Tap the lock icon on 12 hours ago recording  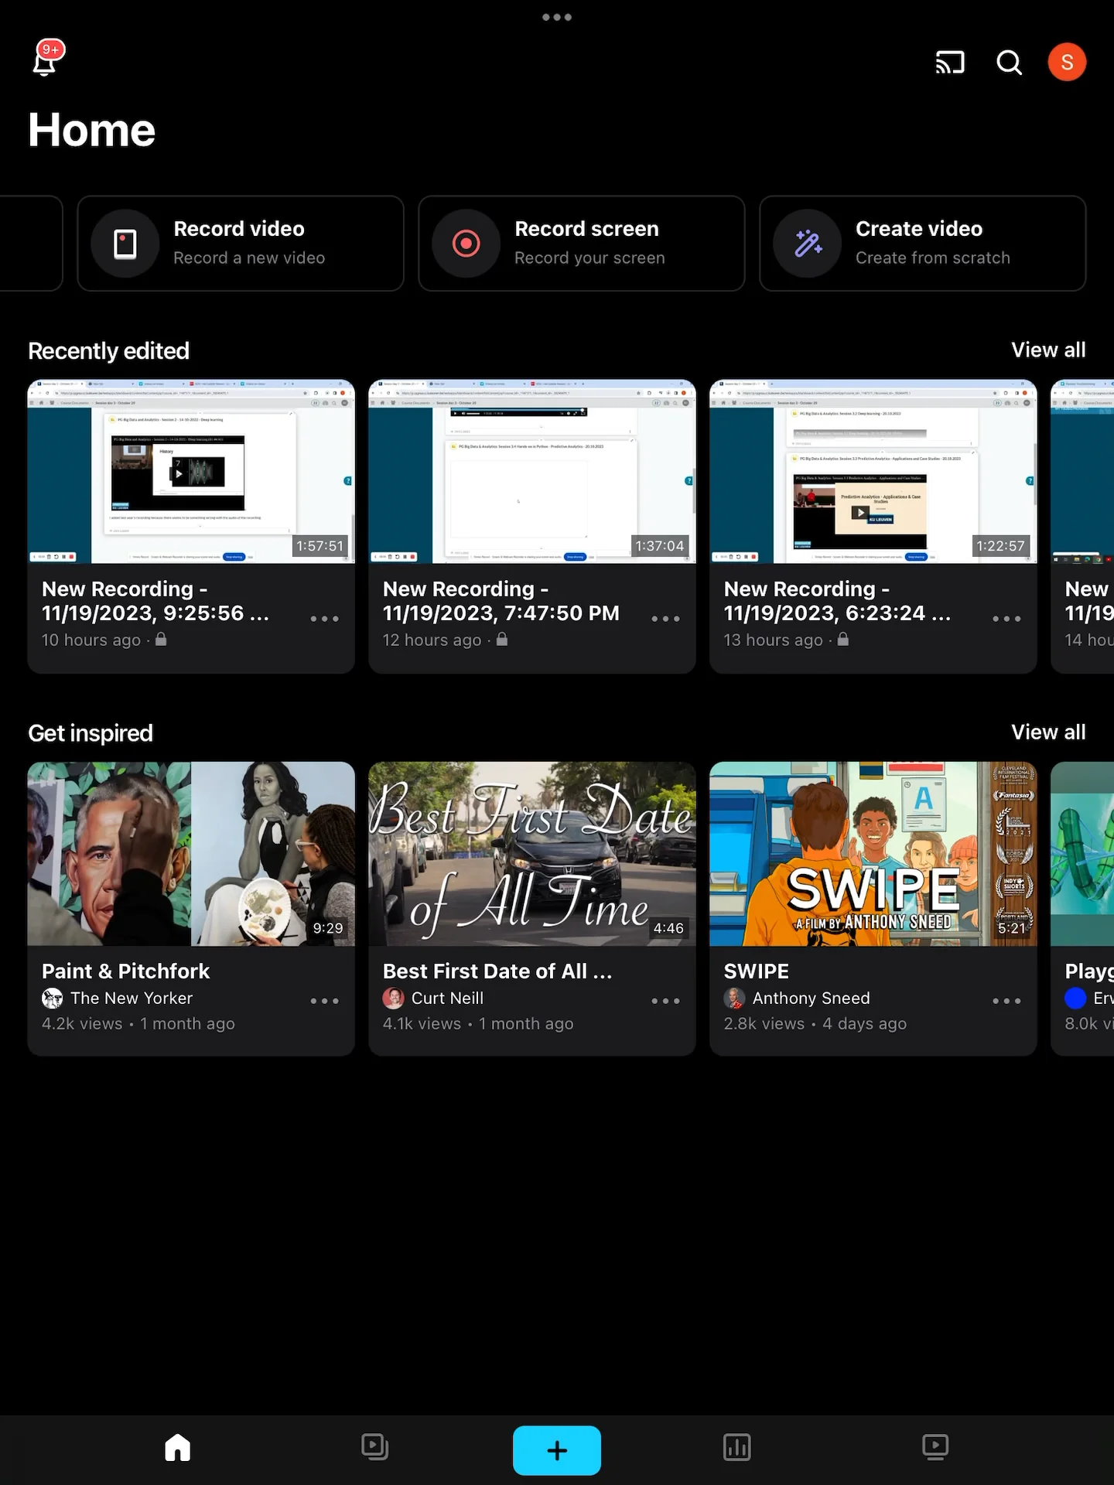502,640
